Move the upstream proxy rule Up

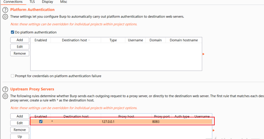coord(20,136)
